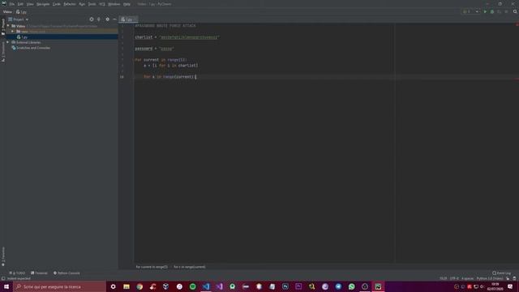Open WhatsApp from the taskbar
The width and height of the screenshot is (519, 292).
click(x=351, y=286)
